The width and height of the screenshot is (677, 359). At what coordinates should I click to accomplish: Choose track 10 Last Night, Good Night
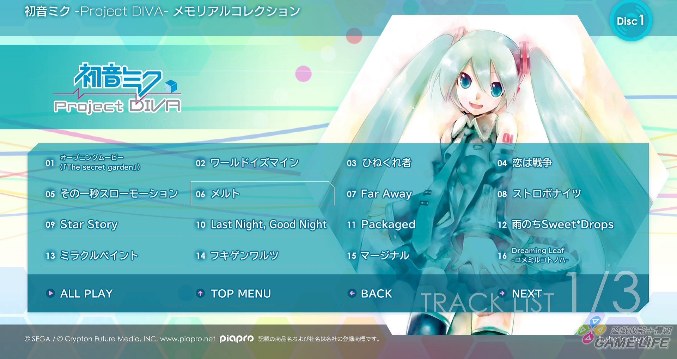pyautogui.click(x=262, y=225)
